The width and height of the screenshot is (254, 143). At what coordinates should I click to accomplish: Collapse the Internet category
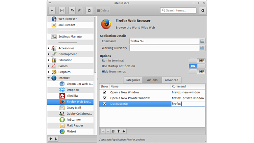(49, 78)
